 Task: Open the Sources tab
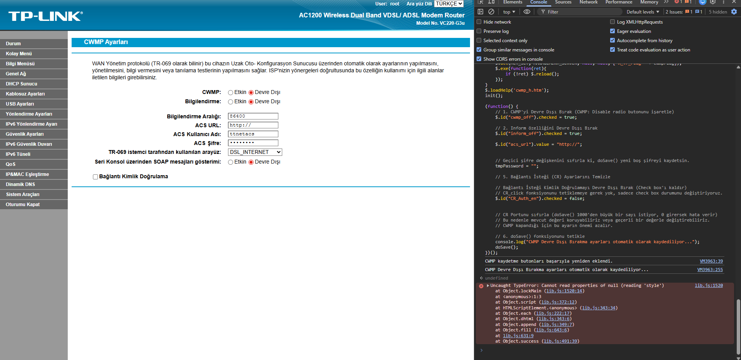pyautogui.click(x=563, y=2)
